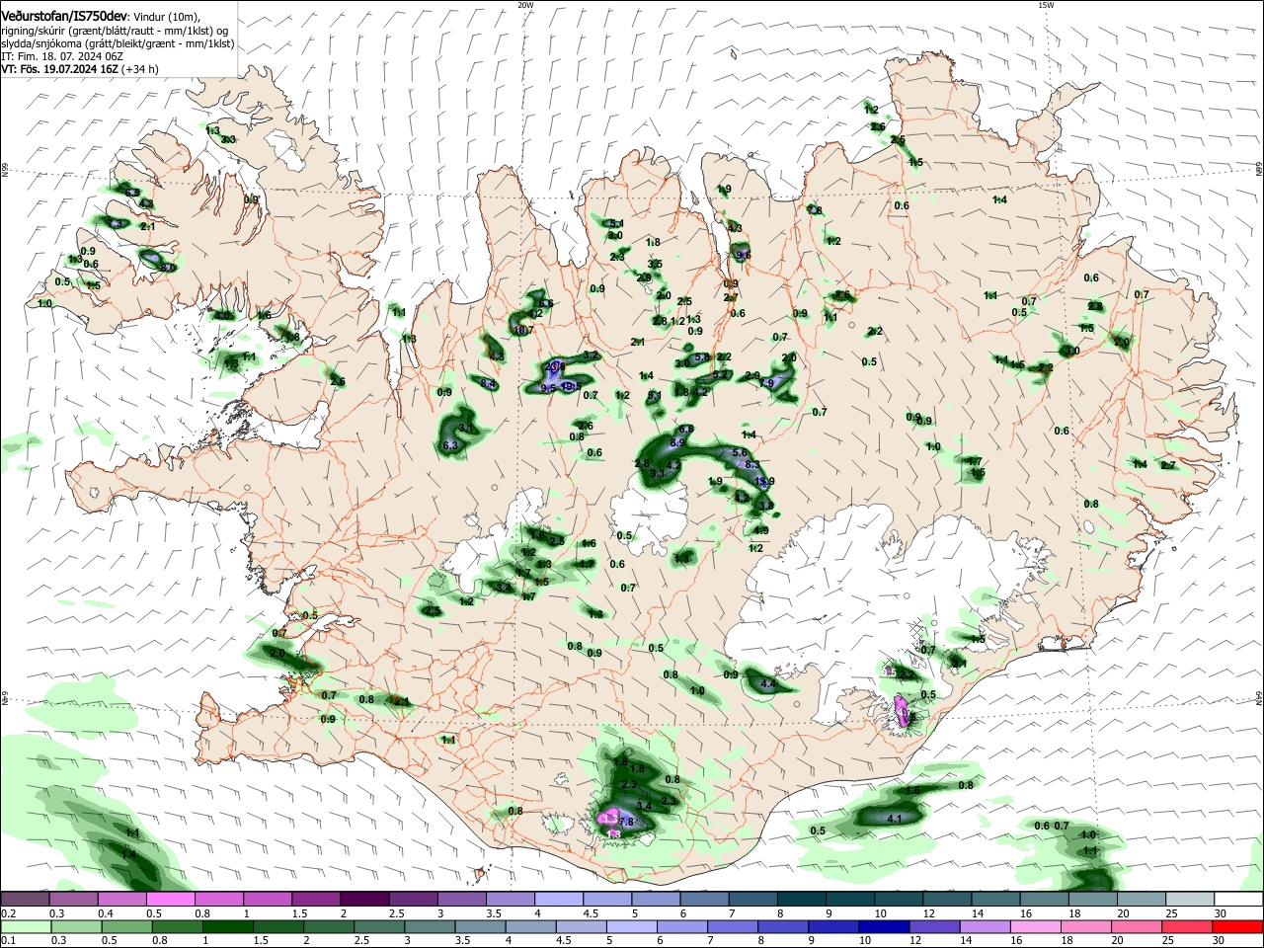1264x948 pixels.
Task: Click the legend description 'slydda/snjókoma' line
Action: 118,44
